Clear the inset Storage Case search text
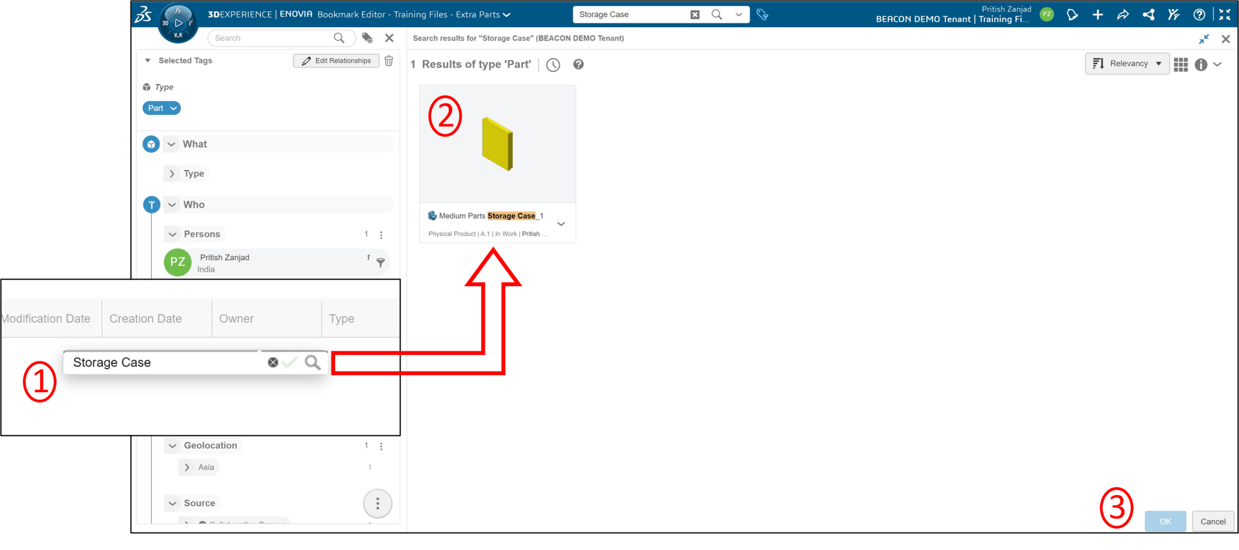This screenshot has height=550, width=1239. [273, 362]
